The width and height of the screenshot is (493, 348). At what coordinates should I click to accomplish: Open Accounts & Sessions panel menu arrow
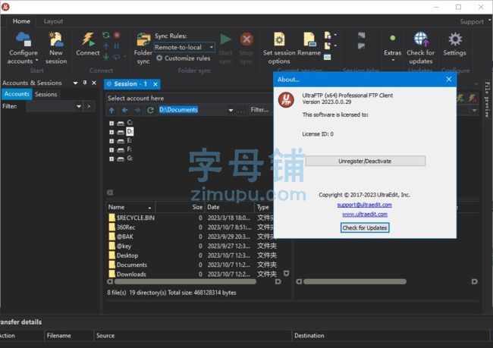[75, 83]
